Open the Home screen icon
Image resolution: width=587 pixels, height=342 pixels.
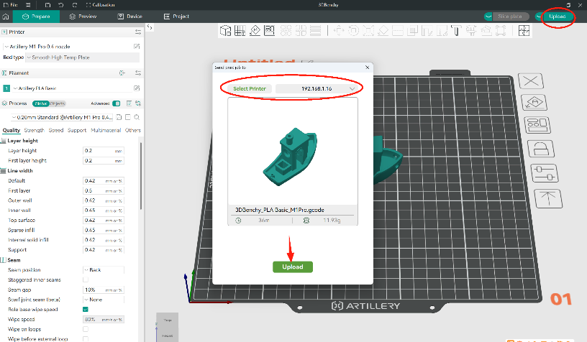pyautogui.click(x=6, y=17)
